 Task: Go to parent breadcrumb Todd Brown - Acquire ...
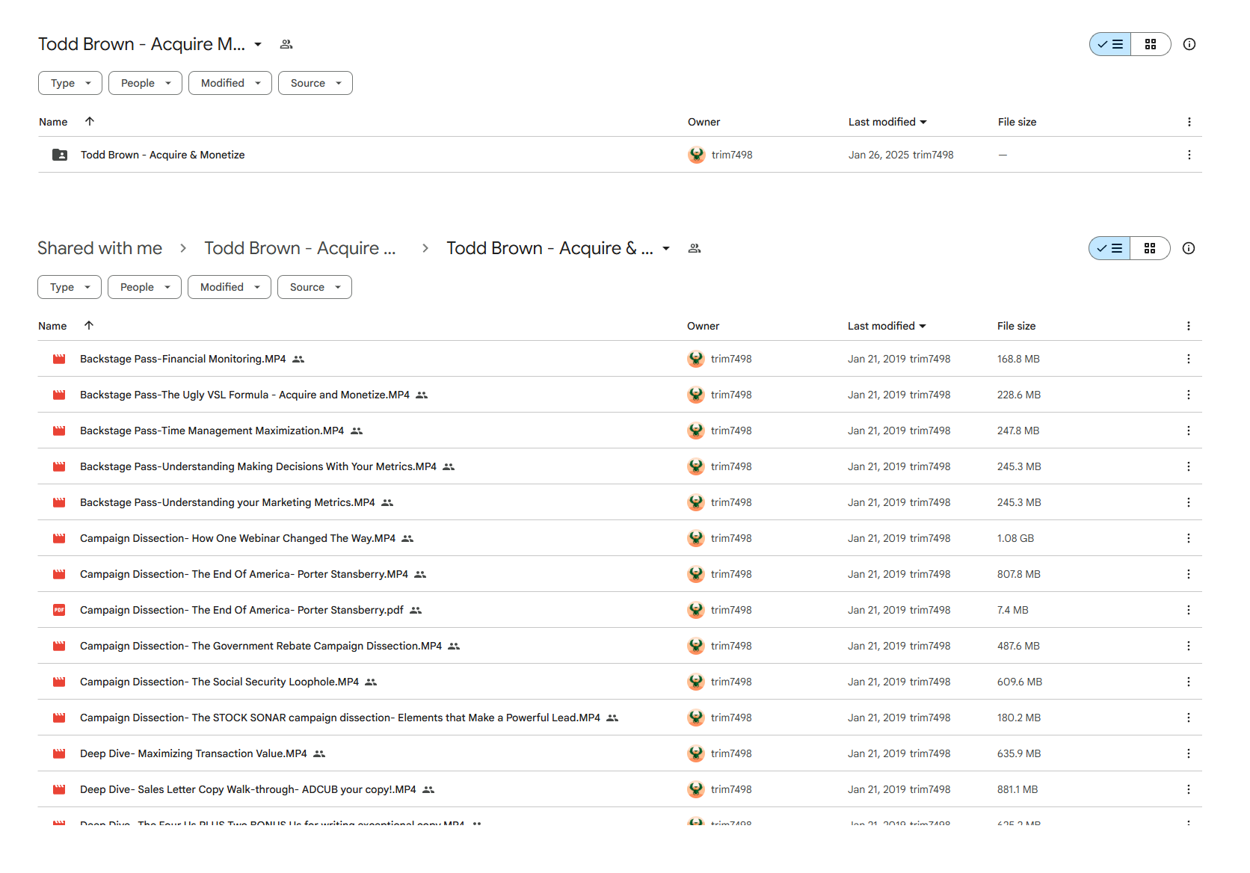301,248
